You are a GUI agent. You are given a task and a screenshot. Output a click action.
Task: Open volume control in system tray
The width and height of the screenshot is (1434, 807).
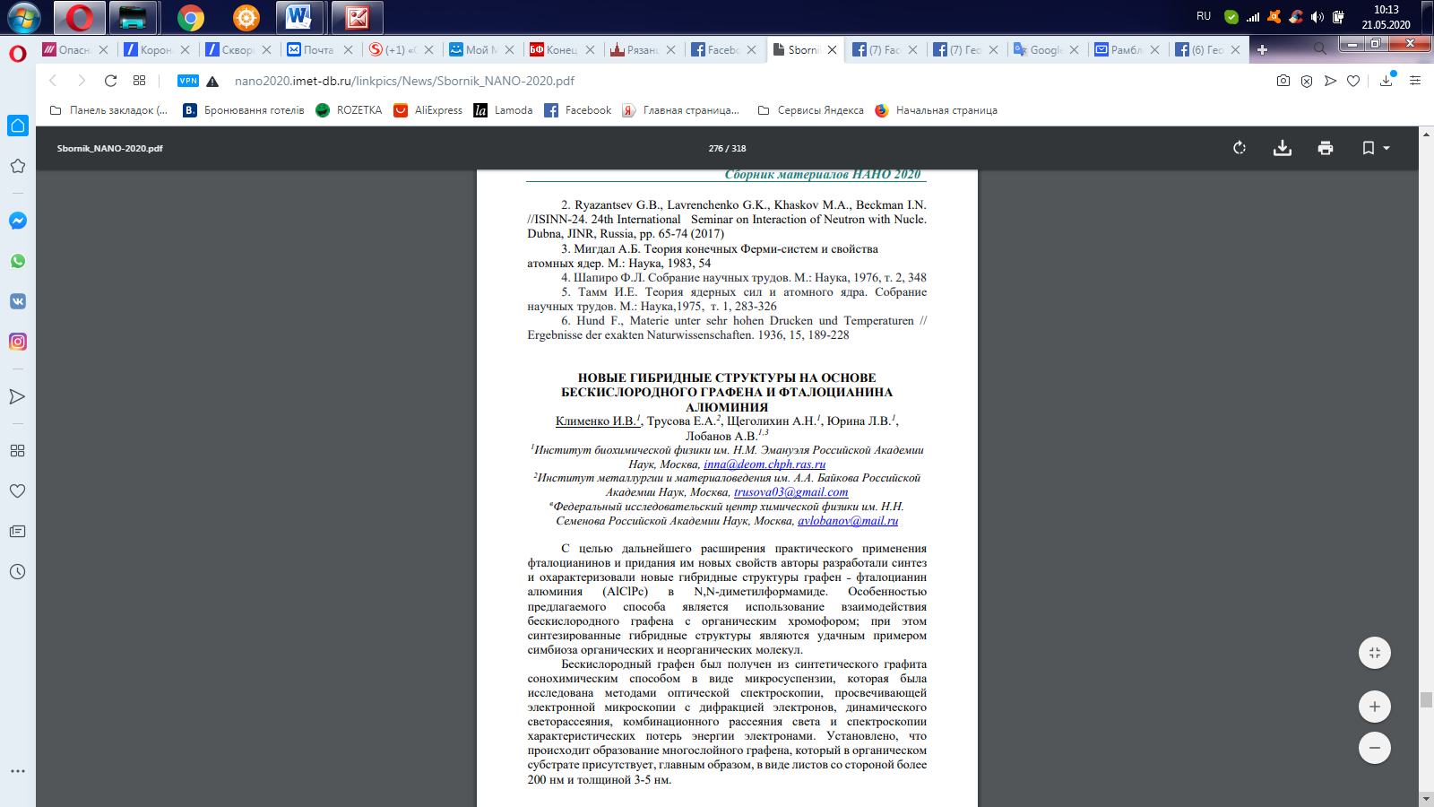(1317, 17)
